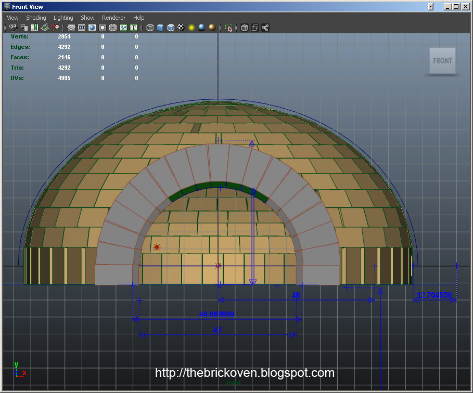Open the view Bookmarks icon
Viewport: 473px width, 393px height.
(x=34, y=28)
